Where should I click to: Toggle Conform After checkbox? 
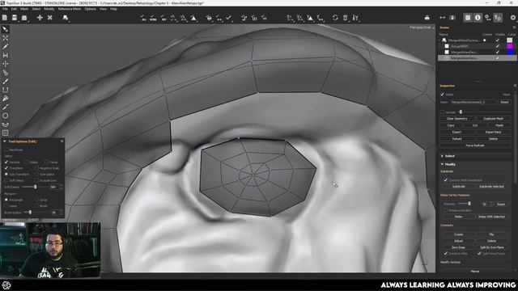446,253
